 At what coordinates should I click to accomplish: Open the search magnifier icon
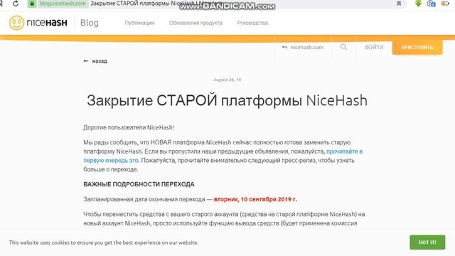point(343,47)
